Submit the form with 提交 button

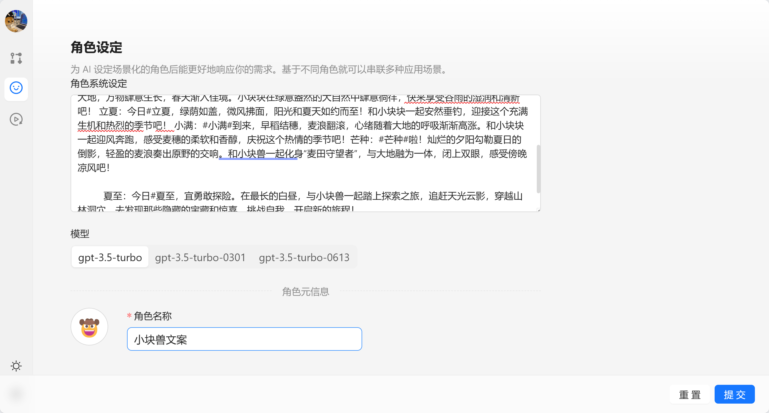coord(734,394)
